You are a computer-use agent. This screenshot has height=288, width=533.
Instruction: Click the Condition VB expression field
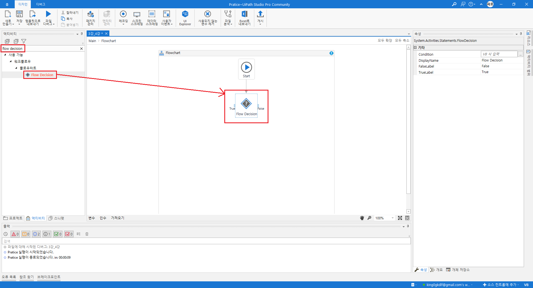click(499, 54)
